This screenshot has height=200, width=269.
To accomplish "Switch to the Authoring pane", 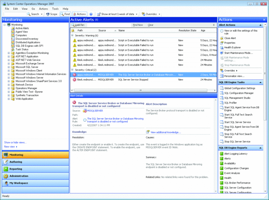I will pos(36,162).
